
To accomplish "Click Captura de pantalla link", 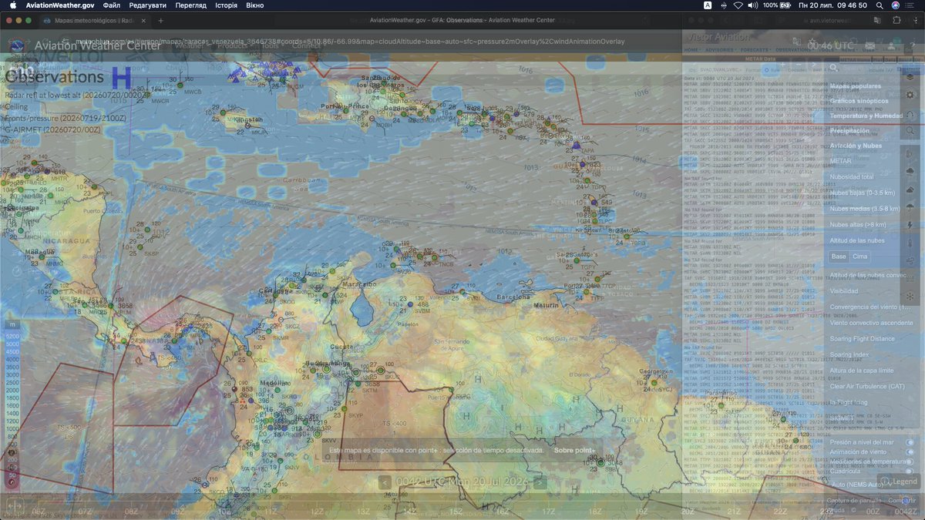I will [x=853, y=501].
